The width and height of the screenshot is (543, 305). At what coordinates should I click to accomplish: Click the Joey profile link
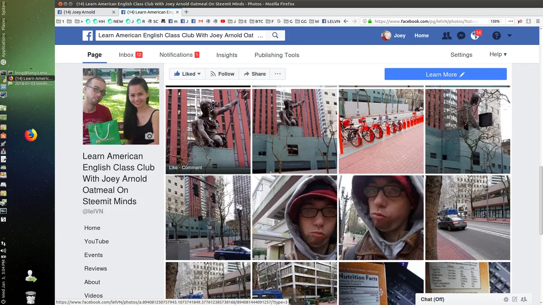click(x=394, y=36)
